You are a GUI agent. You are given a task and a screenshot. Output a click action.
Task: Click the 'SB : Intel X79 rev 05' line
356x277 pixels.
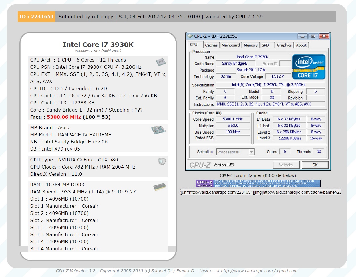(x=55, y=149)
